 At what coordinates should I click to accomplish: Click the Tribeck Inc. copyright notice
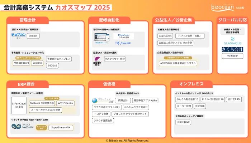click(x=127, y=140)
